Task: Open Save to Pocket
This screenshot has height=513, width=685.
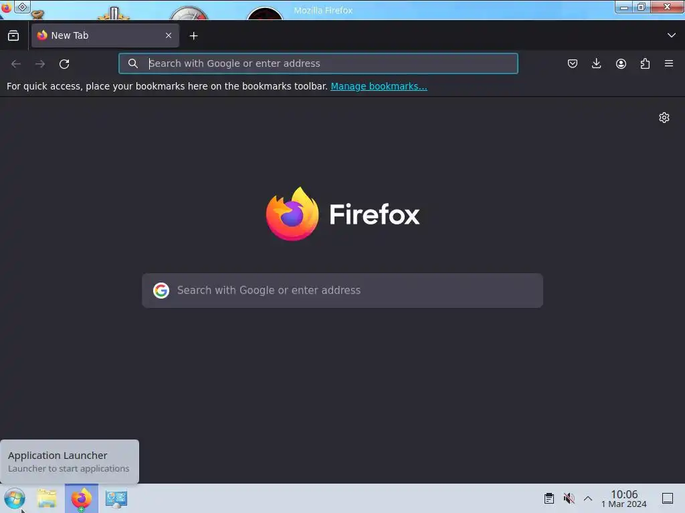Action: 573,63
